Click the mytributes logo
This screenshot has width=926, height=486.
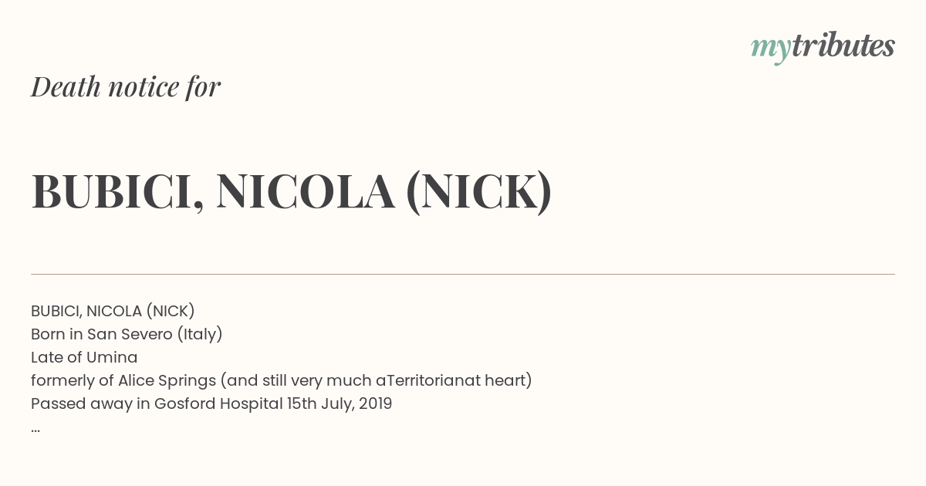tap(823, 47)
